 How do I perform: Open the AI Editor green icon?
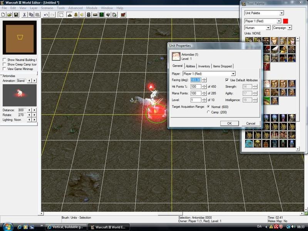(102, 15)
